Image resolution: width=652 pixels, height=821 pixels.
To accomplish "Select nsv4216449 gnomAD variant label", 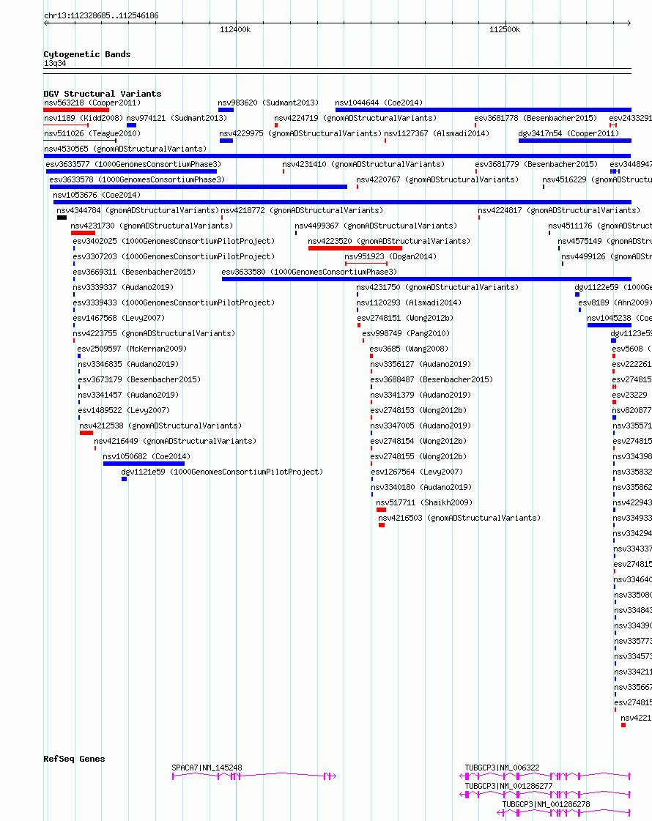I will click(x=175, y=441).
